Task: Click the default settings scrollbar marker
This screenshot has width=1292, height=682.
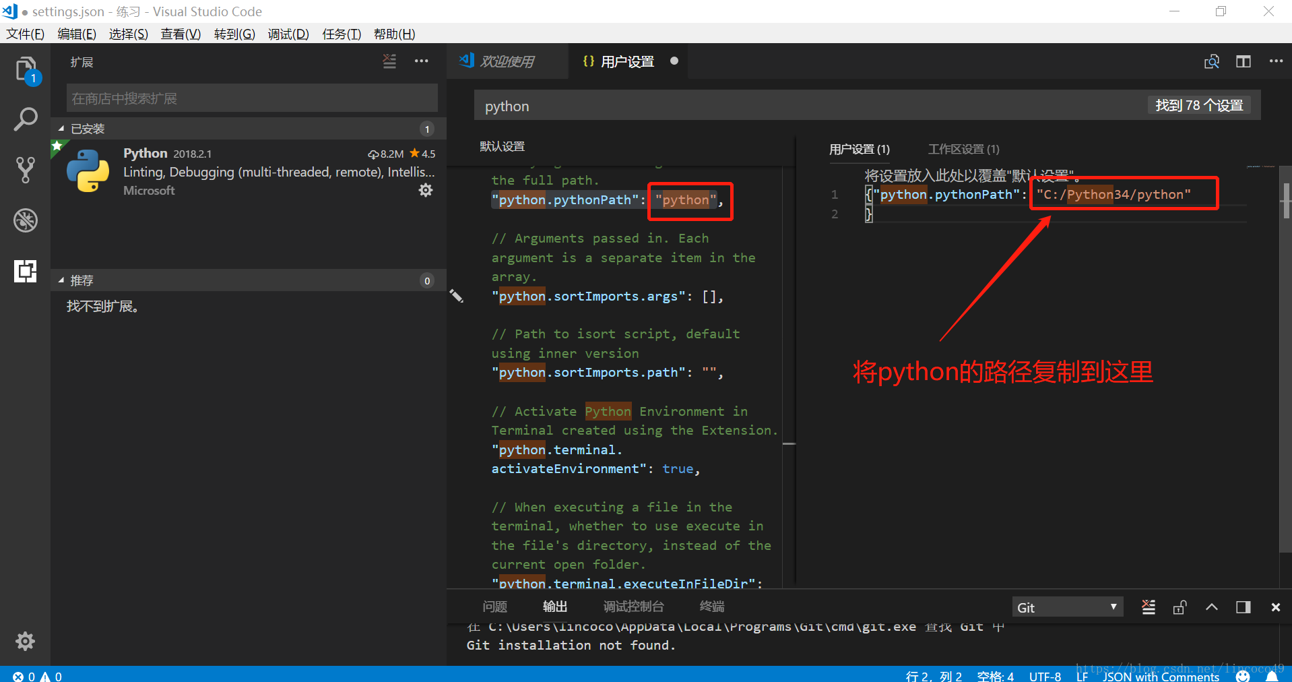Action: click(789, 443)
